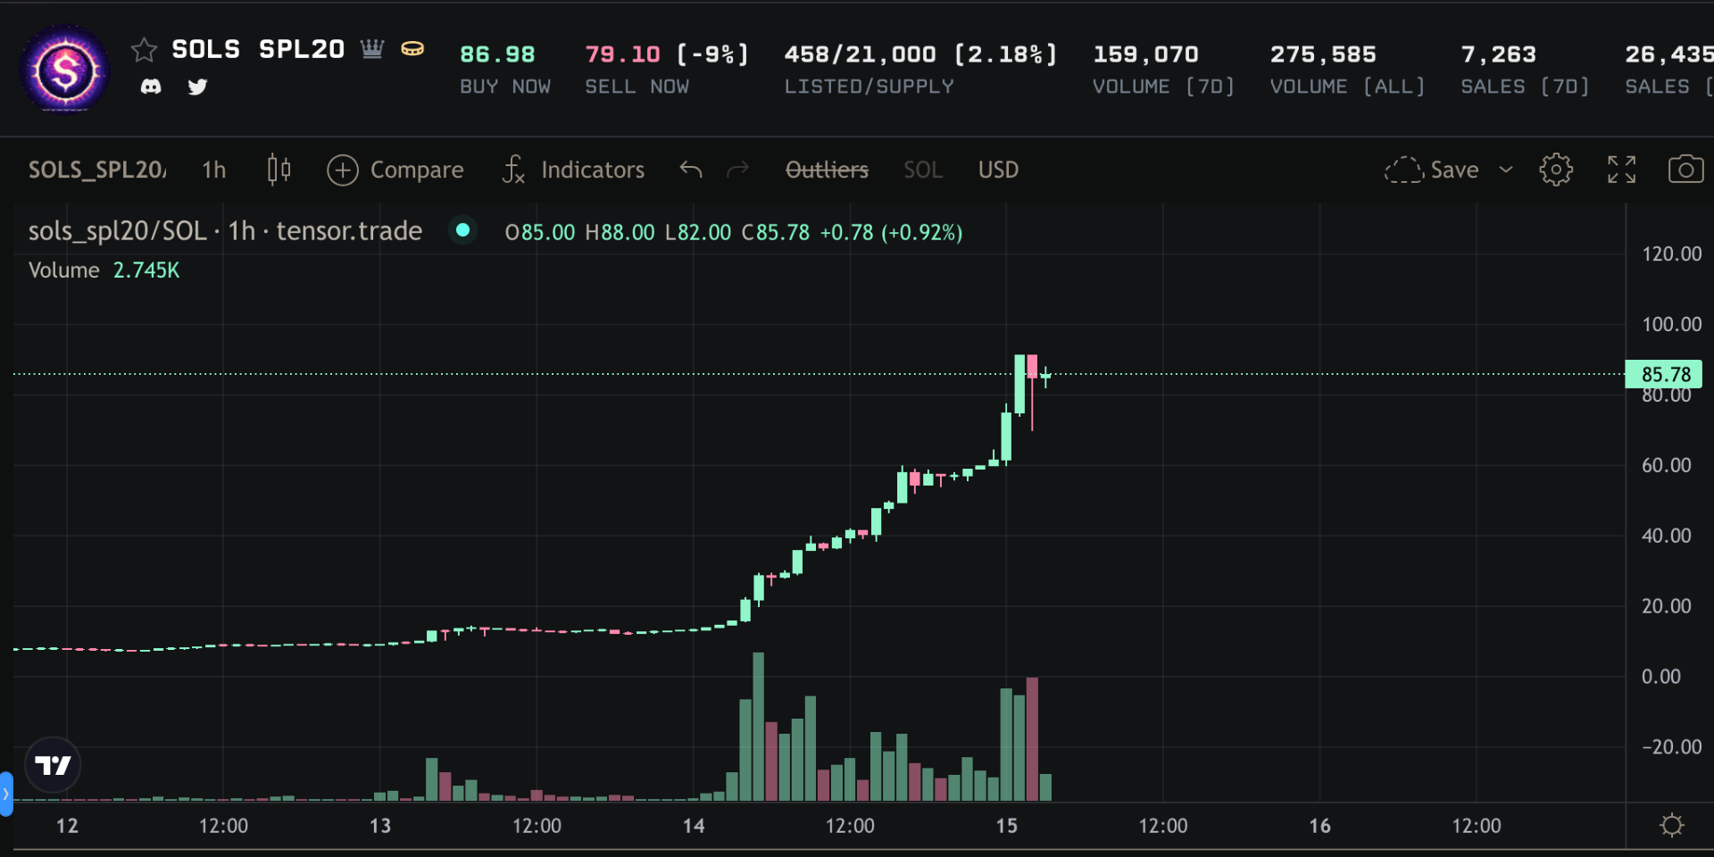
Task: Favorite SOLS SPL20 with the star icon
Action: 144,50
